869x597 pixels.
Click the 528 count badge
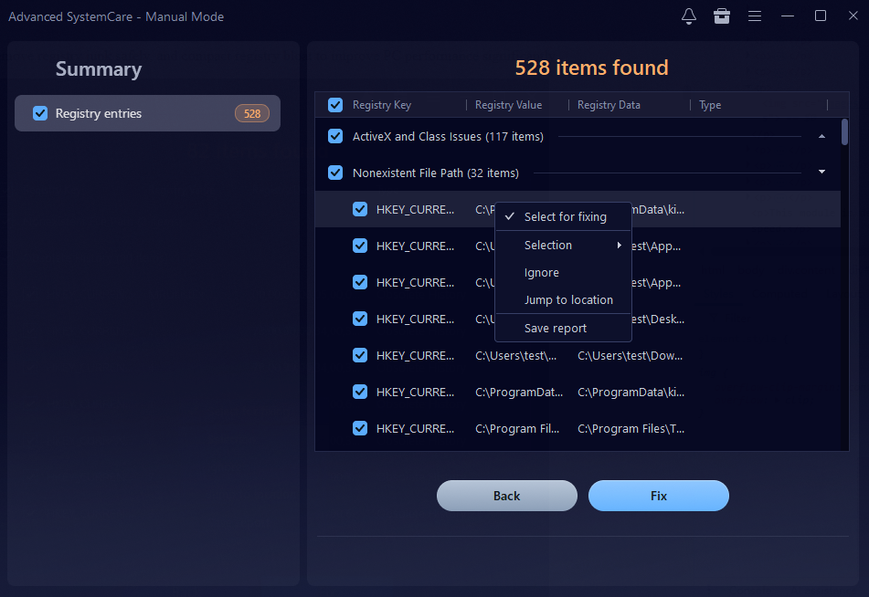(x=252, y=114)
